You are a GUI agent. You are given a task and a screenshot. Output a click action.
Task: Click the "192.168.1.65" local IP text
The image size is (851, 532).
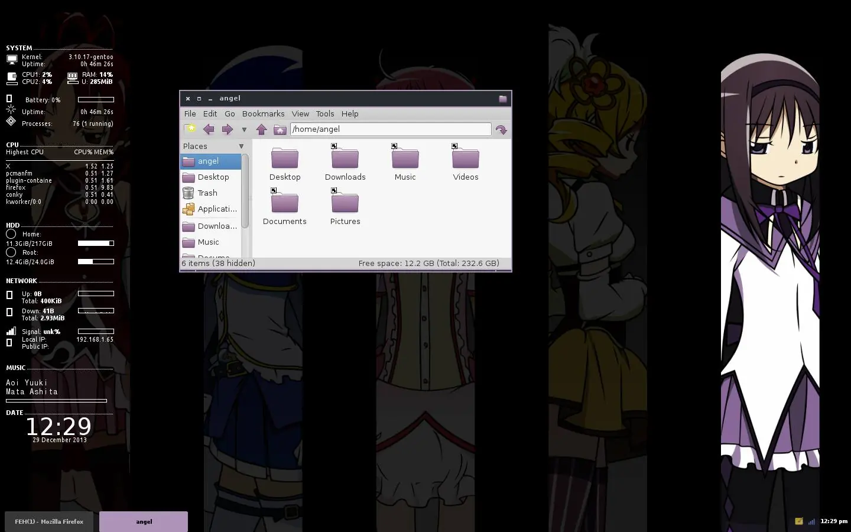pyautogui.click(x=95, y=340)
